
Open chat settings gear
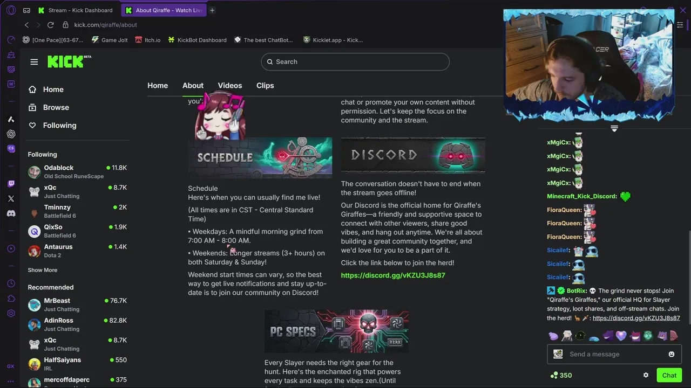coord(646,375)
